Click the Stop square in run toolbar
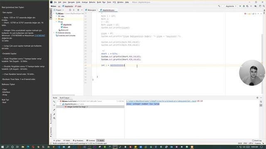Viewport: 266px width, 149px height. (251, 6)
